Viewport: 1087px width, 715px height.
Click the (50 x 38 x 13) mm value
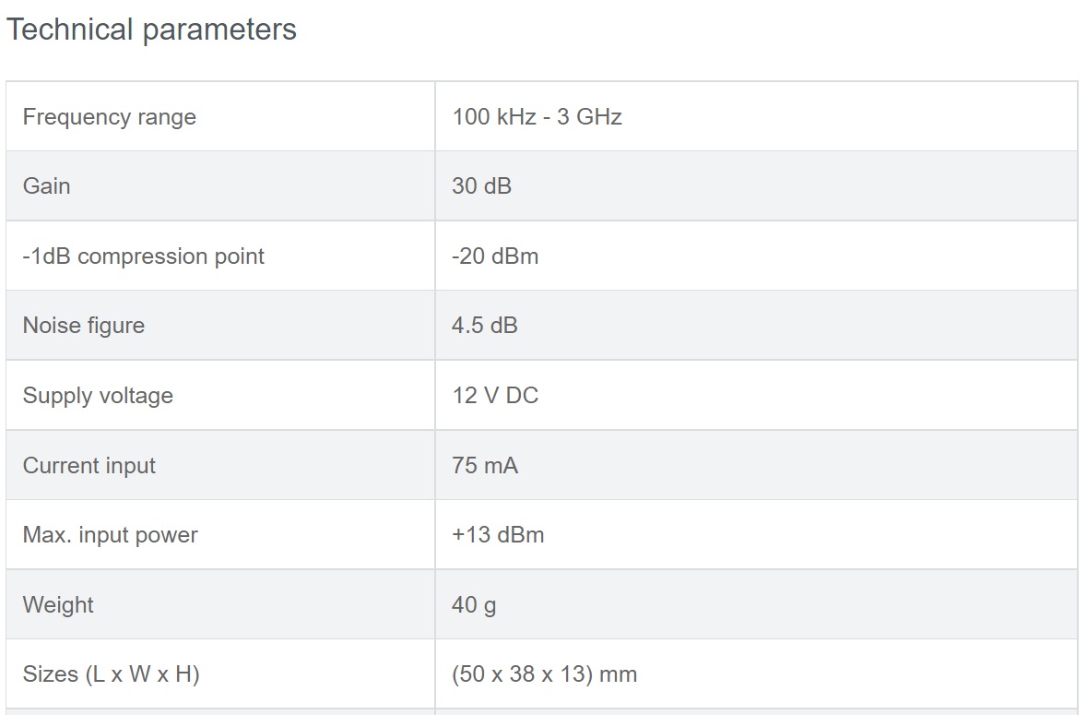544,674
